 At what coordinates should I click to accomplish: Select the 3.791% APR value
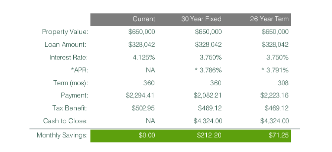coord(275,70)
